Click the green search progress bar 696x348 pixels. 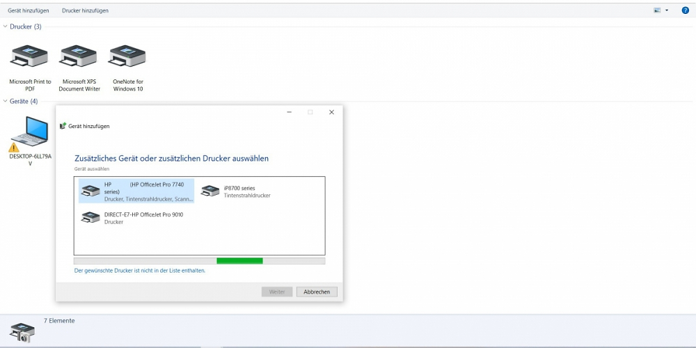tap(239, 261)
